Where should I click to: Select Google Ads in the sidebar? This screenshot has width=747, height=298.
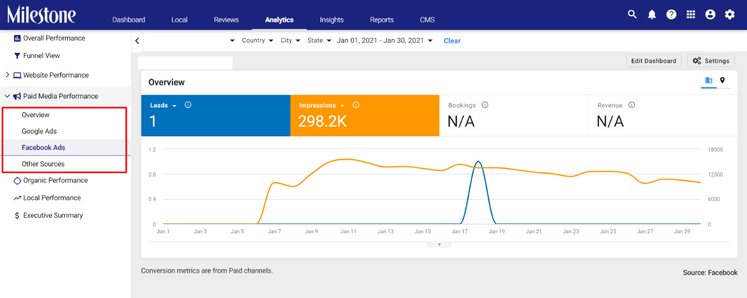pyautogui.click(x=39, y=131)
